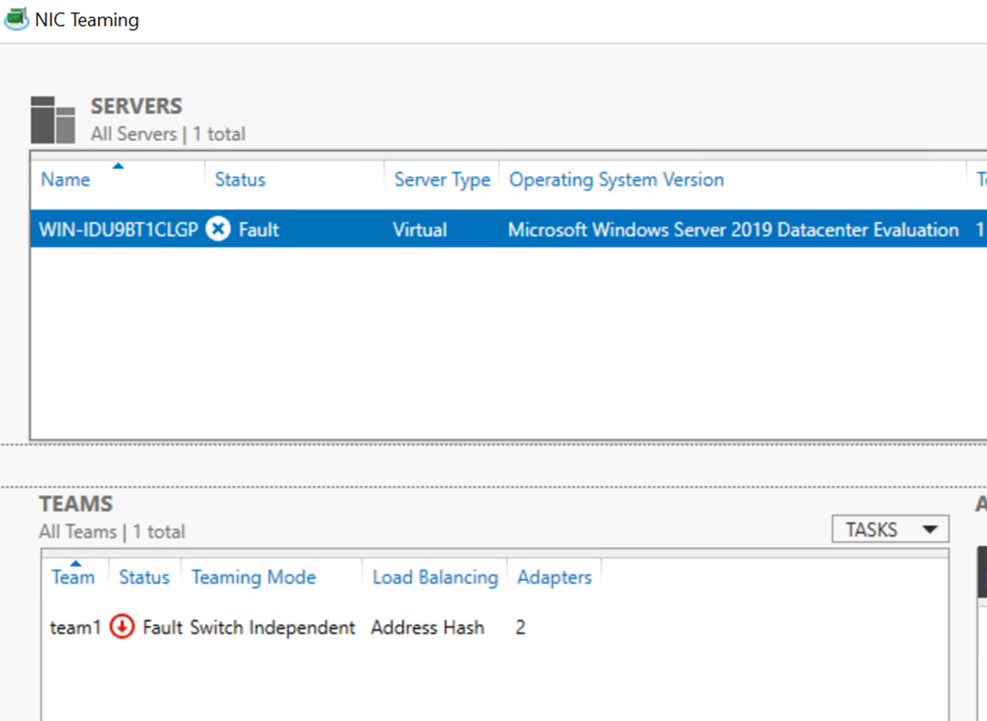Sort servers by Operating System Version
This screenshot has height=721, width=987.
617,180
